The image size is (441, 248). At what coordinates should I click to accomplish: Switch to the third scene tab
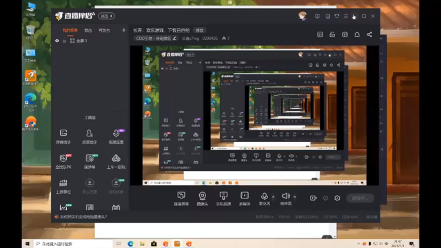click(x=104, y=30)
